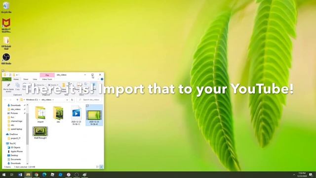Go up one folder level arrow
The image size is (316, 178).
(17, 100)
